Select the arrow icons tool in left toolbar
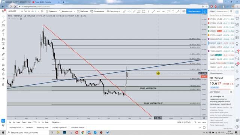 3,48
